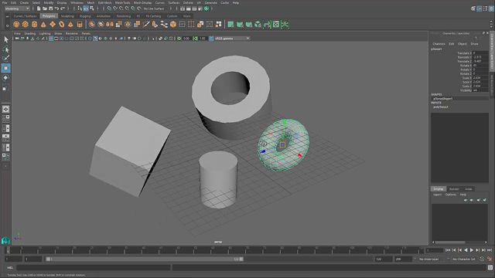Go to the start of playback range
The width and height of the screenshot is (495, 278).
[x=448, y=250]
